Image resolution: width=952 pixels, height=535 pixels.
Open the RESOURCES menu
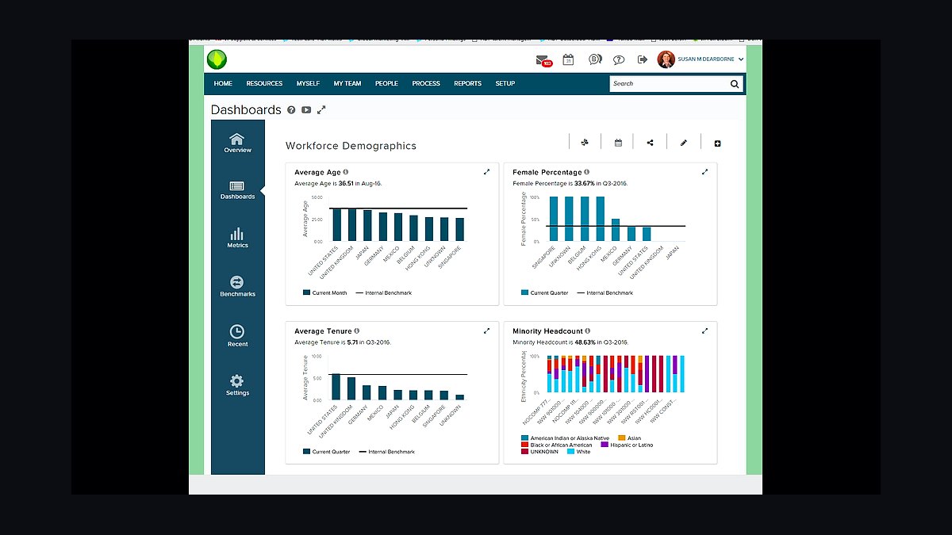click(264, 83)
